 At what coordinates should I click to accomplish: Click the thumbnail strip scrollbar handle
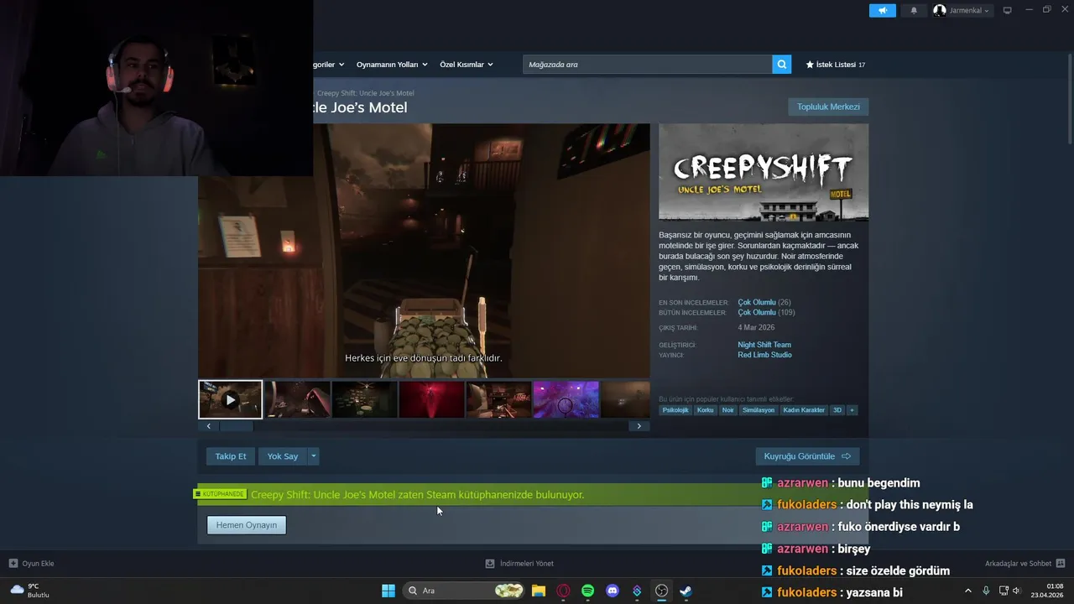point(236,426)
